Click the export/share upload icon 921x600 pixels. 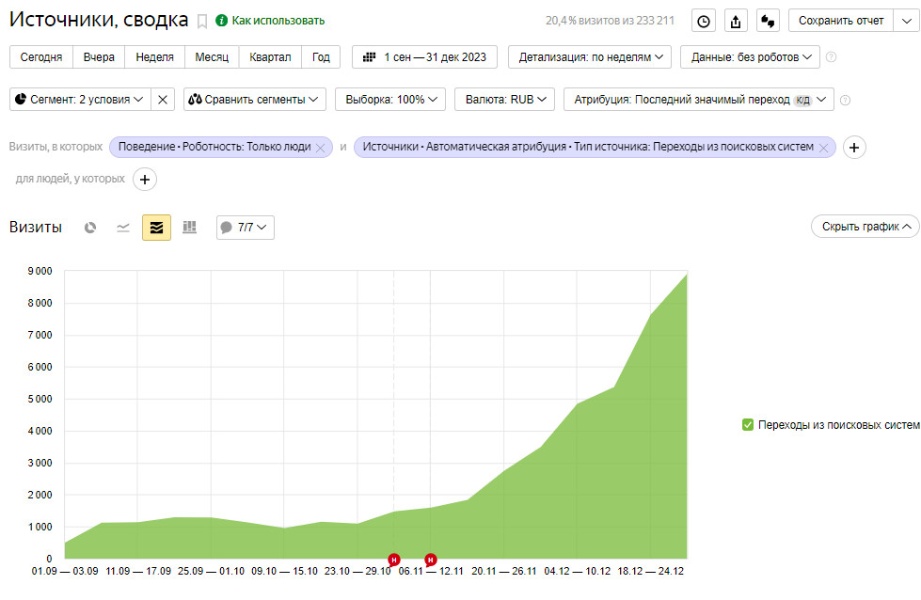click(736, 21)
